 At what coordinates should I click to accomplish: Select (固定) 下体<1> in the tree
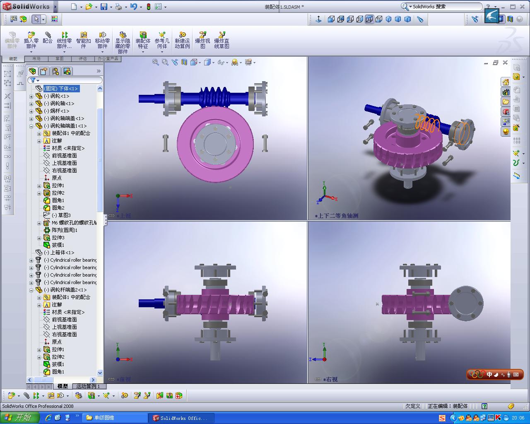[61, 89]
